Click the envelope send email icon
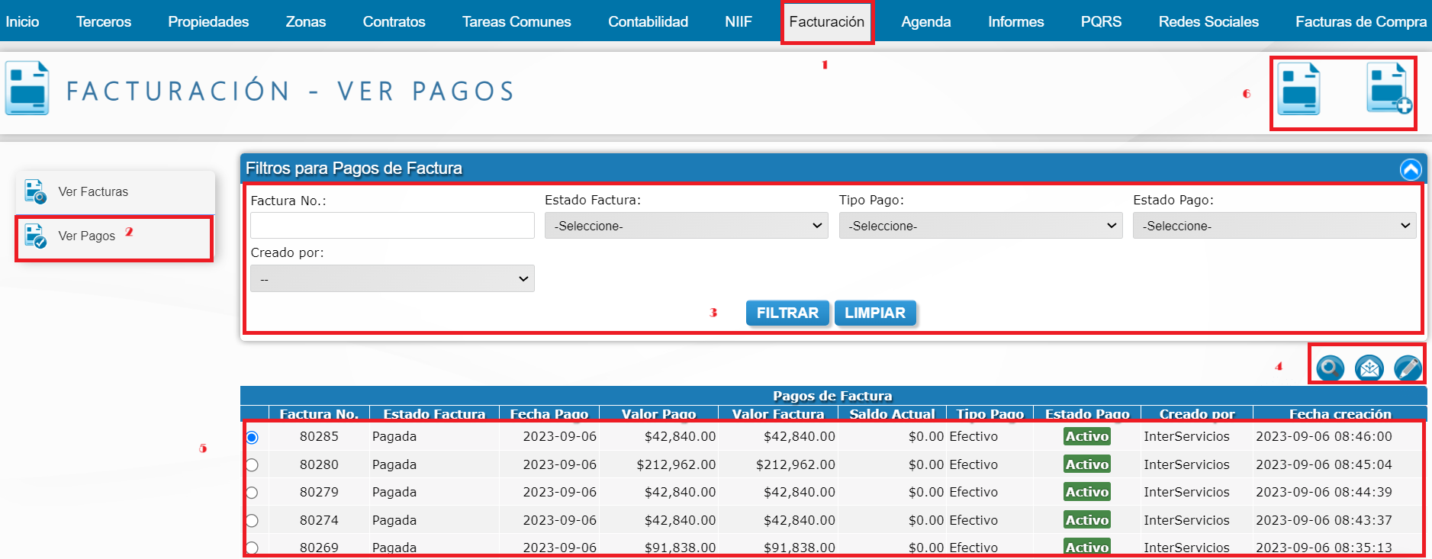 coord(1369,368)
